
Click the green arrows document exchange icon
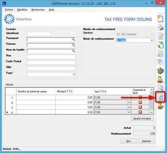[161, 45]
